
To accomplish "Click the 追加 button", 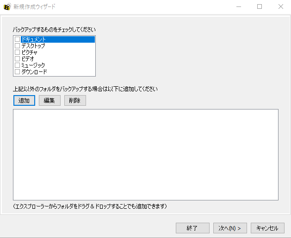I will 24,101.
